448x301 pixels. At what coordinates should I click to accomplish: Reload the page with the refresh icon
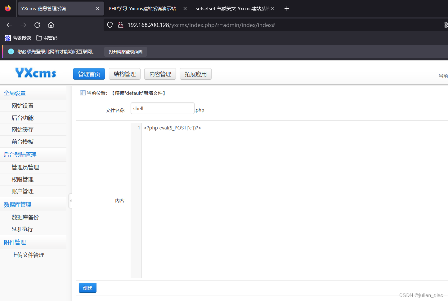pyautogui.click(x=37, y=25)
